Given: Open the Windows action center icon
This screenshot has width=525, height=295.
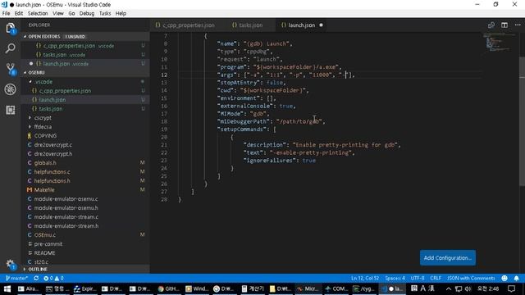Looking at the screenshot, I should pos(511,288).
